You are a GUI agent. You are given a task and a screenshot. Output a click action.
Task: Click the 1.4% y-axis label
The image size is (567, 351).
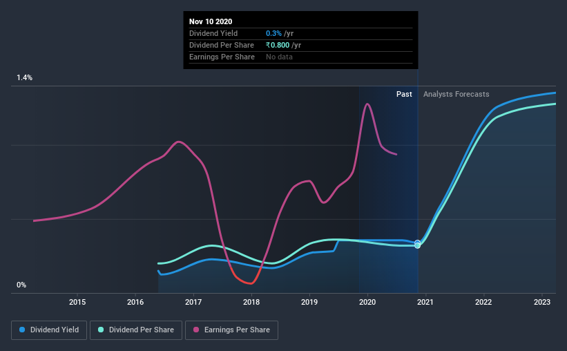[x=25, y=78]
